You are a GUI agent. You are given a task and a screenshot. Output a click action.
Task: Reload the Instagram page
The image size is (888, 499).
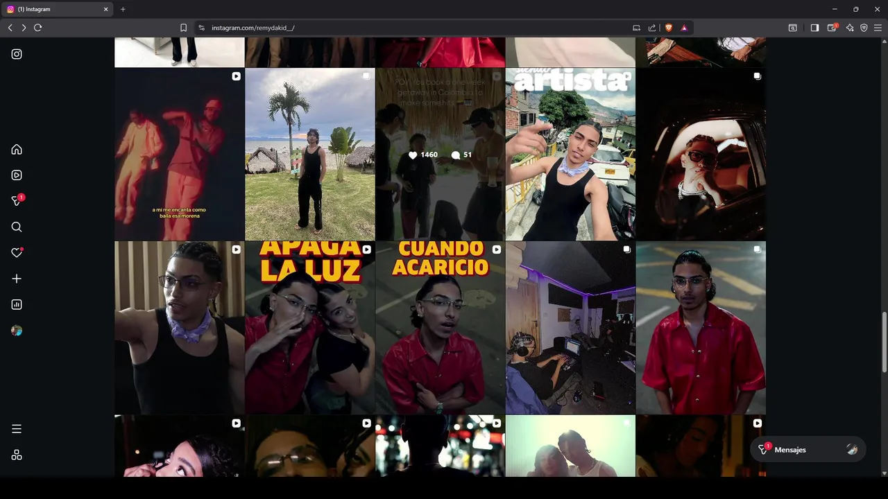[37, 28]
